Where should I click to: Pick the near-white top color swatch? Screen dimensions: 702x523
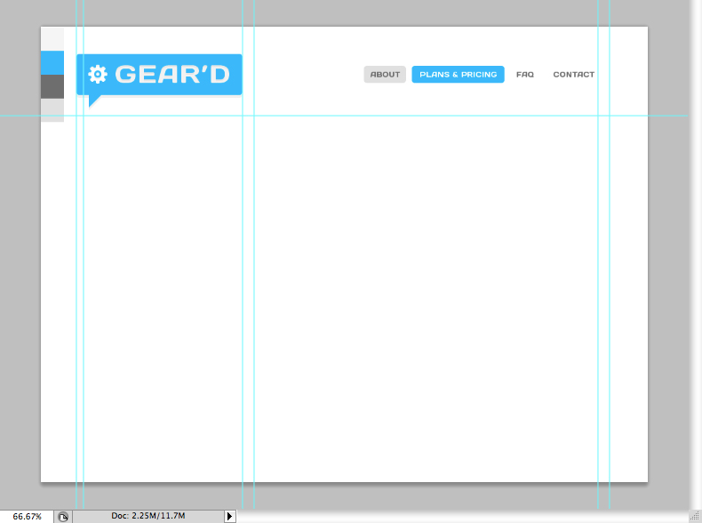click(x=52, y=38)
